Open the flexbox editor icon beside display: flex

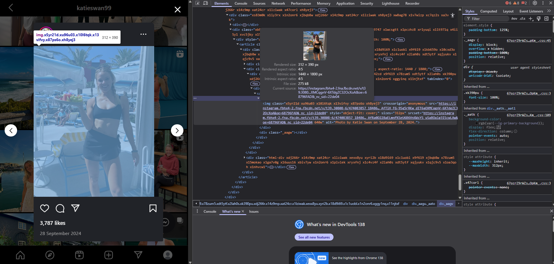499,127
